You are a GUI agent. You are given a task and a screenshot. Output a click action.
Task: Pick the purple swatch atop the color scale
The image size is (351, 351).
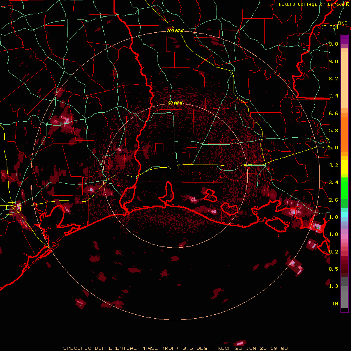[344, 39]
